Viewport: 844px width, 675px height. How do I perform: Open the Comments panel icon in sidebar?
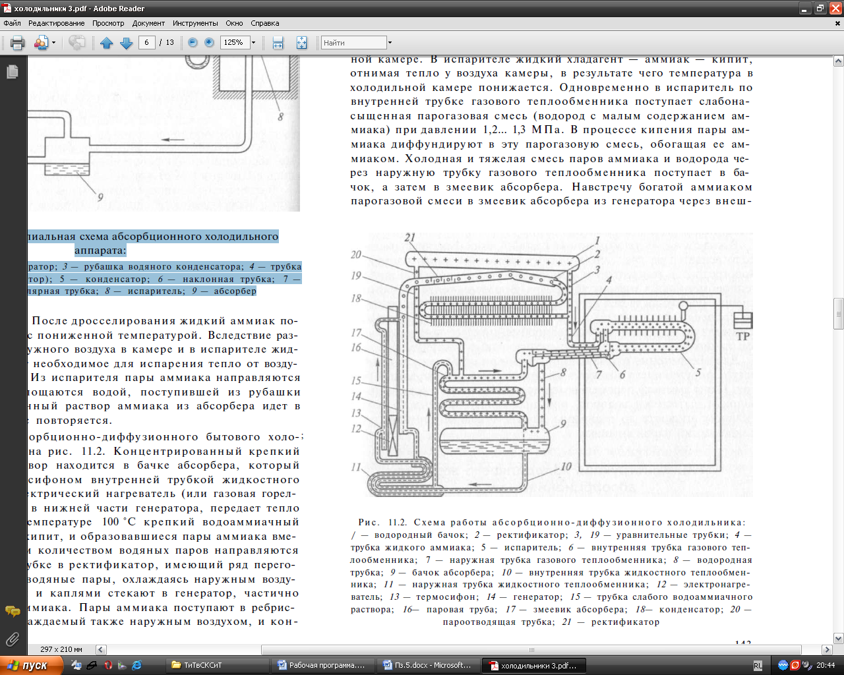coord(13,611)
